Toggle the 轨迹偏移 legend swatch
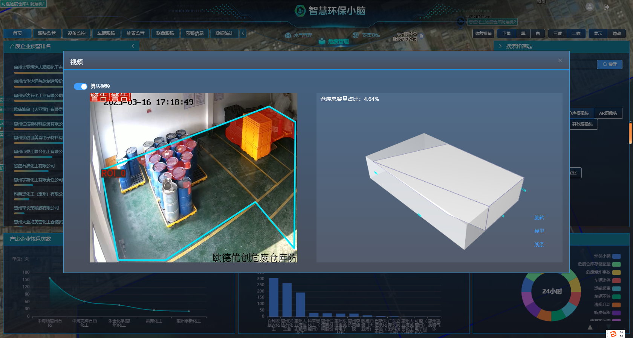633x338 pixels. point(616,313)
